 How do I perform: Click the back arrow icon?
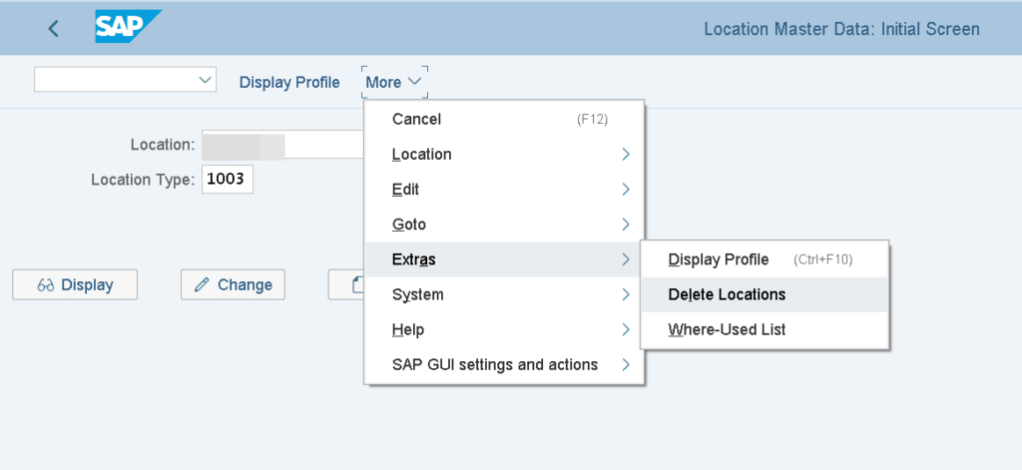coord(54,29)
